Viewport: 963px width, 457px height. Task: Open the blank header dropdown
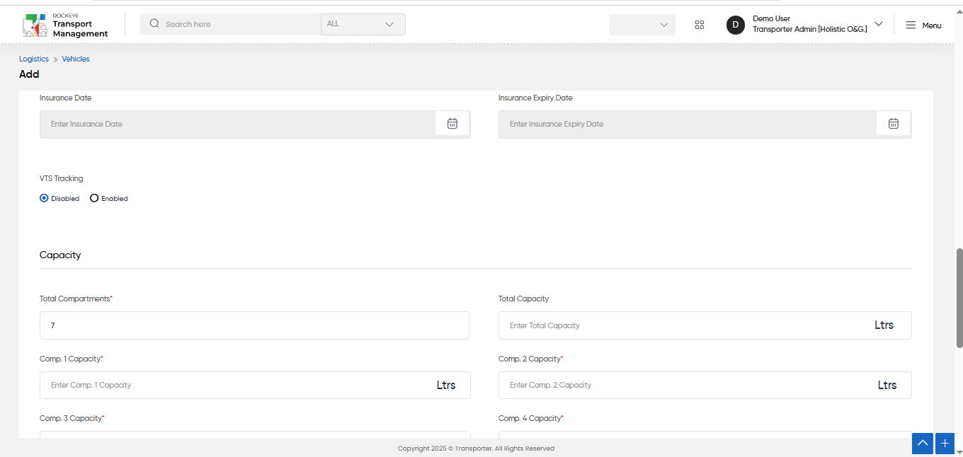click(x=642, y=25)
